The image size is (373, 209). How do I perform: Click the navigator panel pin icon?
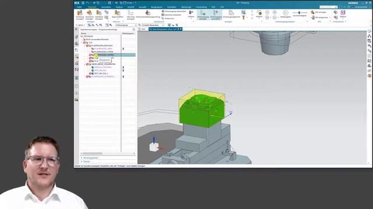point(133,30)
